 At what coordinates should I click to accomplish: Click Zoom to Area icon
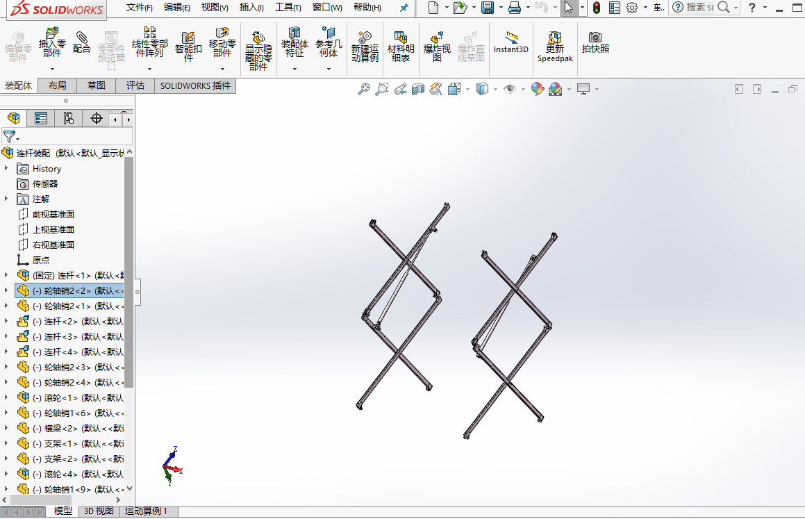[382, 90]
